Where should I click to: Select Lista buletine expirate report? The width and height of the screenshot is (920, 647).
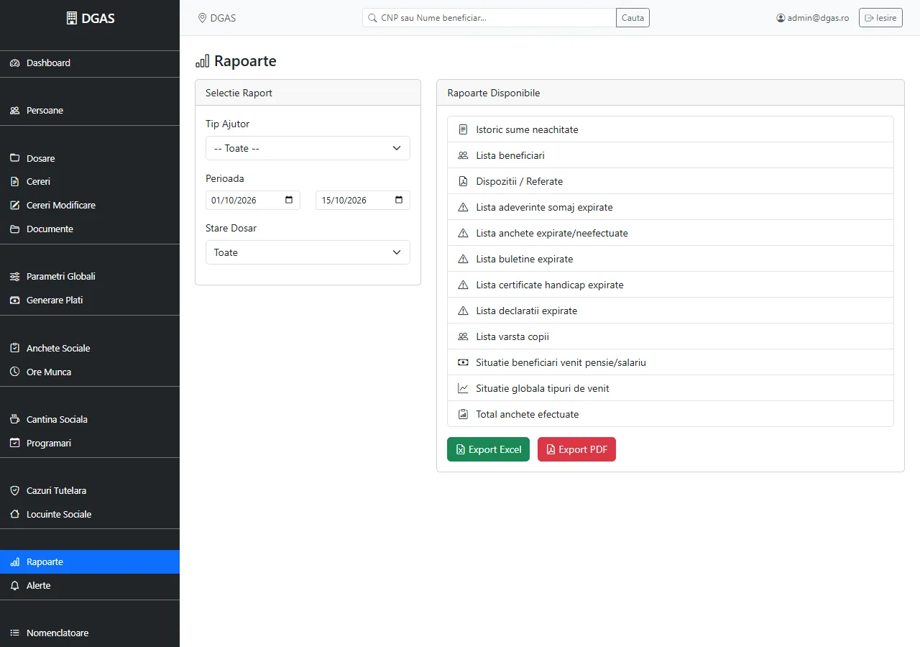click(x=670, y=259)
